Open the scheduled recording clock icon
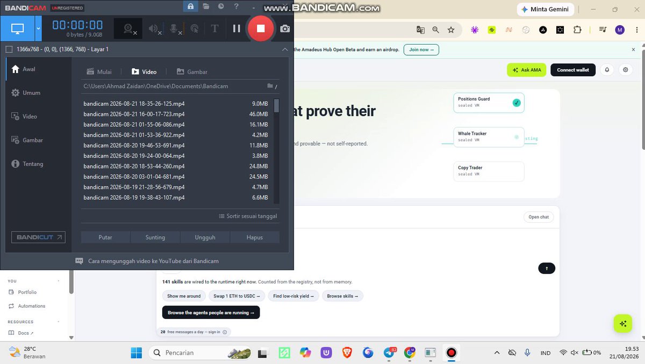The width and height of the screenshot is (645, 364). pyautogui.click(x=221, y=6)
